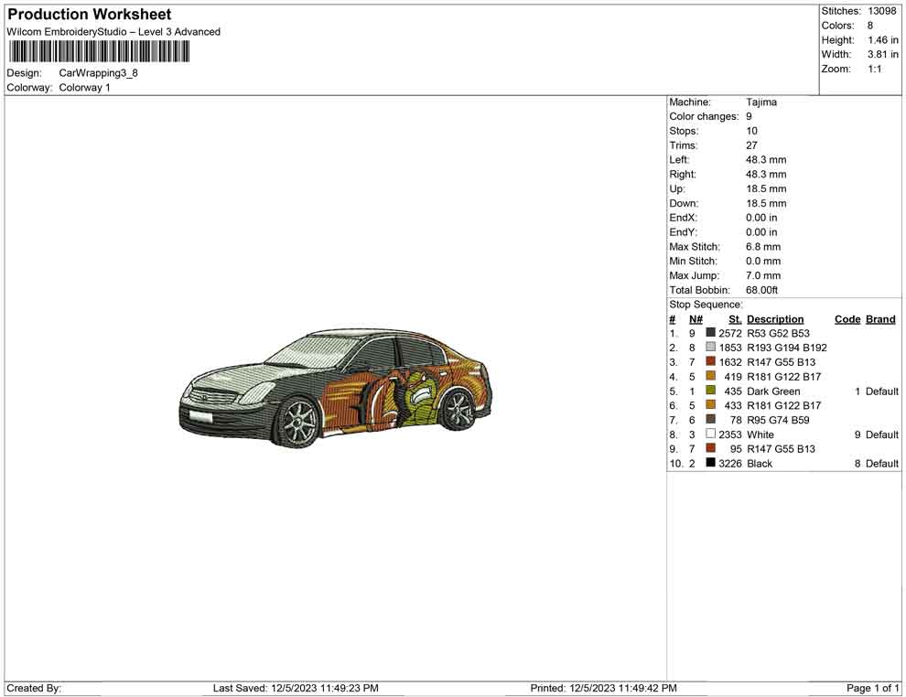Click the Colorway 1 value

(84, 88)
